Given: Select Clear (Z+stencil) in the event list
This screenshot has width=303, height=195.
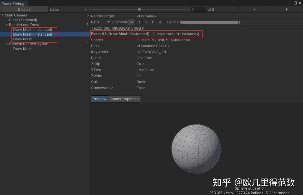Looking at the screenshot, I should [x=22, y=20].
